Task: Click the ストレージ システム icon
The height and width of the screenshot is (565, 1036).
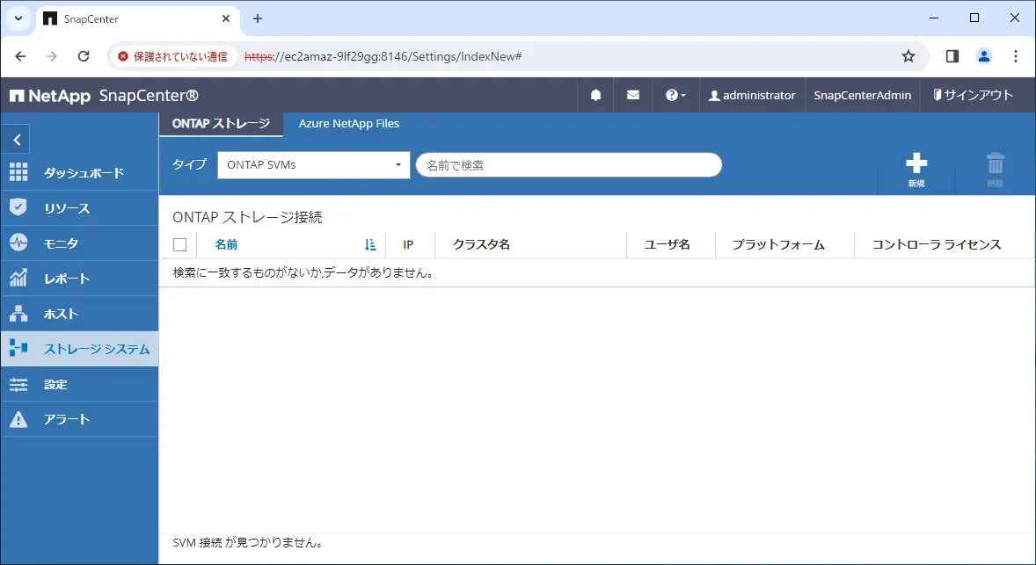Action: point(18,348)
